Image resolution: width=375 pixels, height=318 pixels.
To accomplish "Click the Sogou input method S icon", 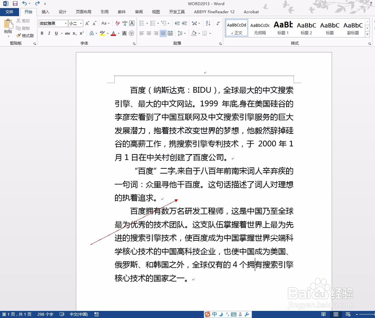I will point(207,314).
